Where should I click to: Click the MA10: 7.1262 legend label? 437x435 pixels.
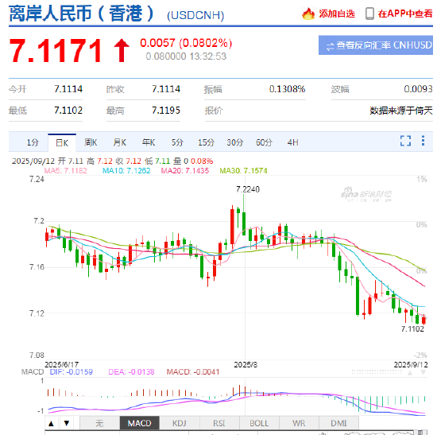(126, 170)
